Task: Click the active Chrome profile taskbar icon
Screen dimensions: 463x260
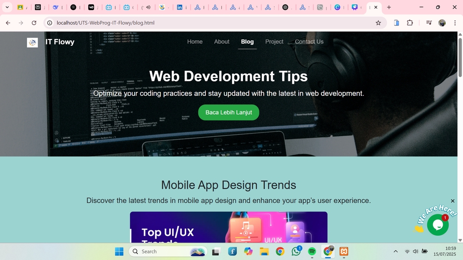Action: [328, 251]
